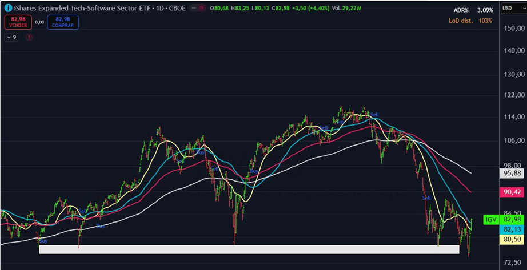Viewport: 527px width, 270px height.
Task: Click the close value C82,98 in header
Action: point(282,9)
